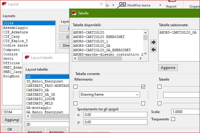This screenshot has height=133, width=200.
Task: Click the Layout dialog title icon
Action: tap(4, 4)
